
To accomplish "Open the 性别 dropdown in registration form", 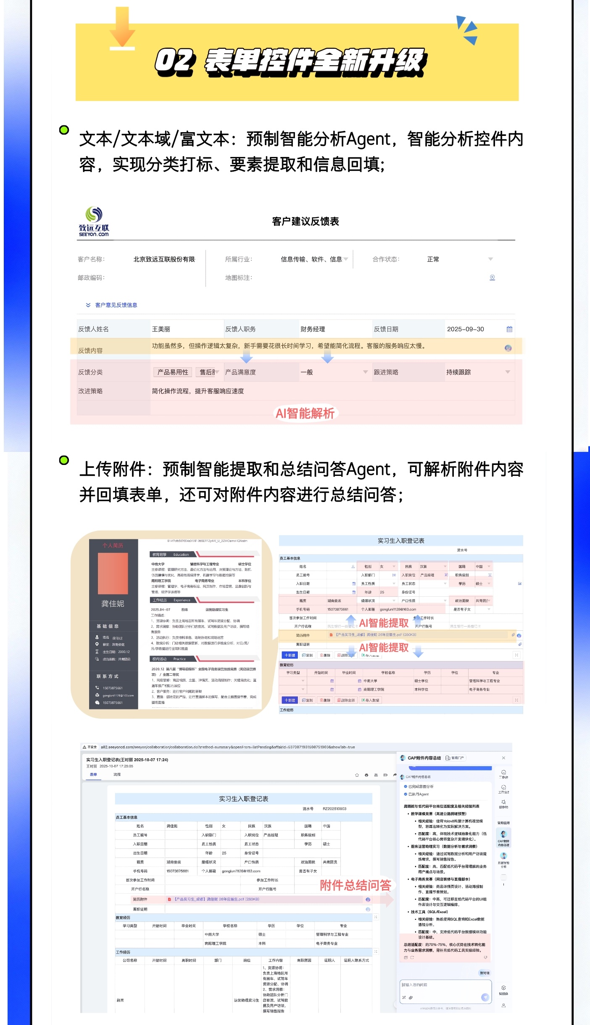I will (394, 567).
